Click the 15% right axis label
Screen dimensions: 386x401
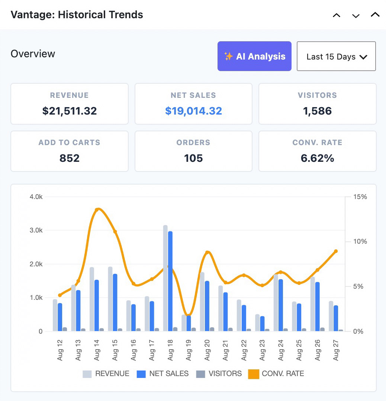360,197
